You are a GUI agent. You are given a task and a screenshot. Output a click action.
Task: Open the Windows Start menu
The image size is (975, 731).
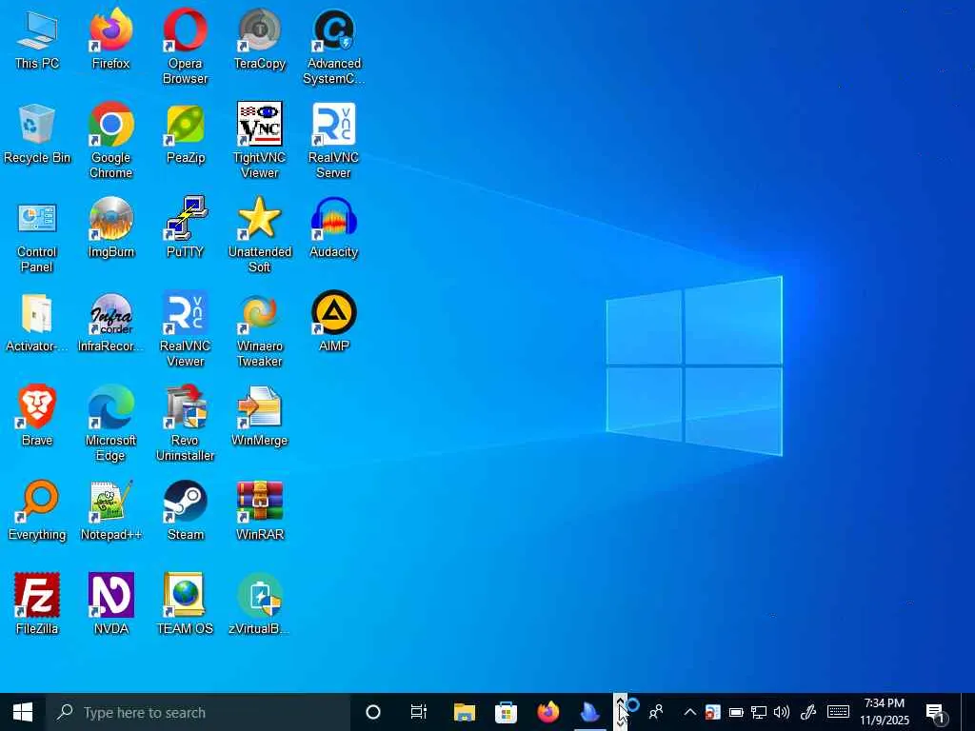tap(23, 712)
